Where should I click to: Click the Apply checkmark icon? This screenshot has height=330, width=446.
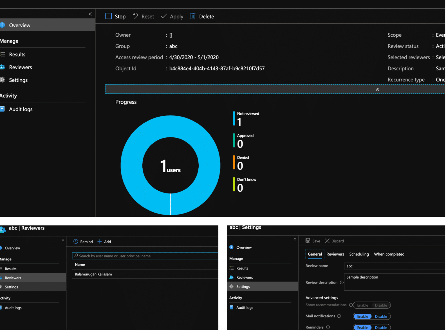click(163, 16)
